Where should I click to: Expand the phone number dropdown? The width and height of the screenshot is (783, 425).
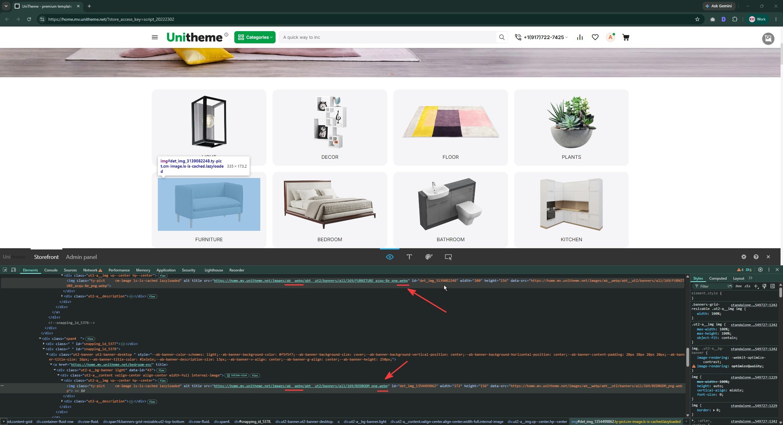pos(541,37)
